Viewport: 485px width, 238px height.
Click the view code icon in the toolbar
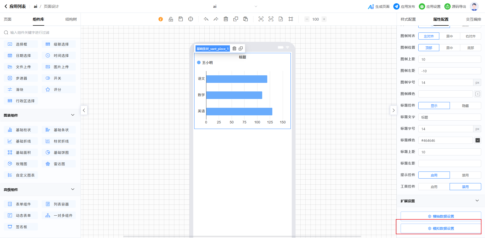point(271,19)
